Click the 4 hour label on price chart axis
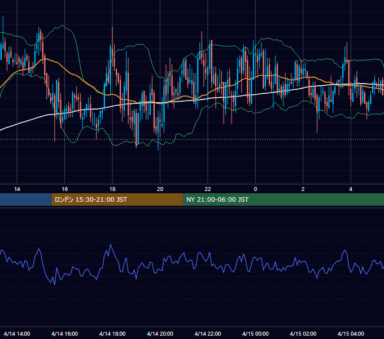Screen dimensions: 384x339 [x=351, y=189]
